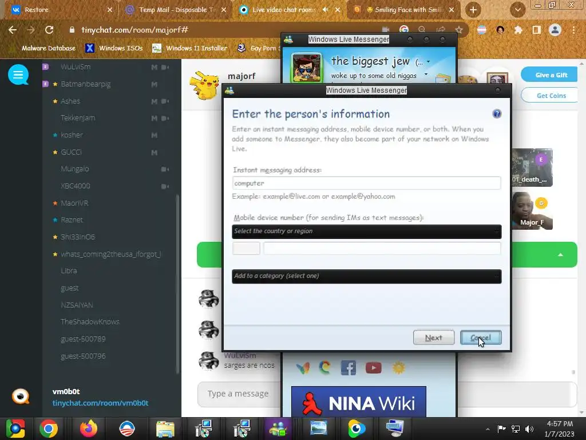586x440 pixels.
Task: Click camera icon beside user Mungalo
Action: click(165, 169)
